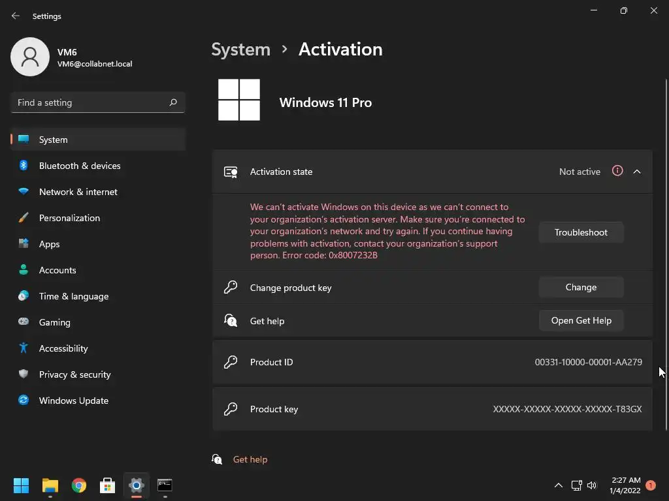Click the network tray icon

click(x=576, y=485)
